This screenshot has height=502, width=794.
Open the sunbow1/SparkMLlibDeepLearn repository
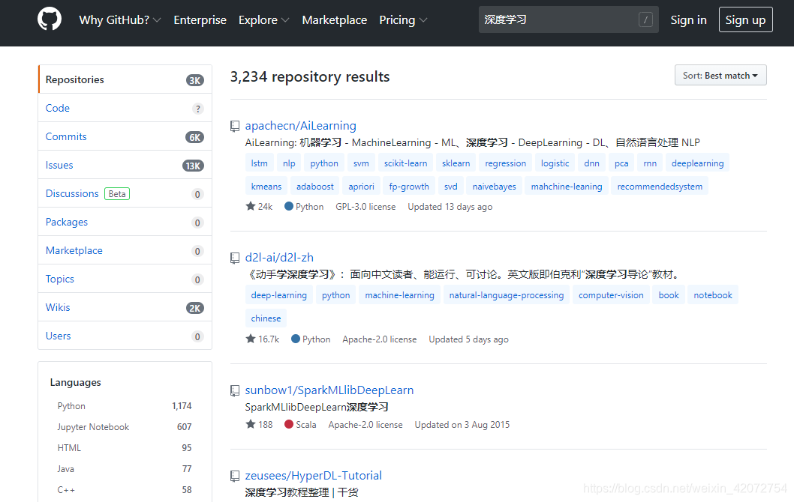coord(329,390)
